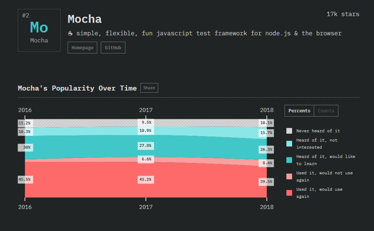This screenshot has width=374, height=231.
Task: Click the 30% label for 2016
Action: (x=25, y=147)
